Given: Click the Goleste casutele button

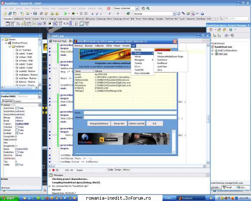Looking at the screenshot, I should [x=137, y=124].
